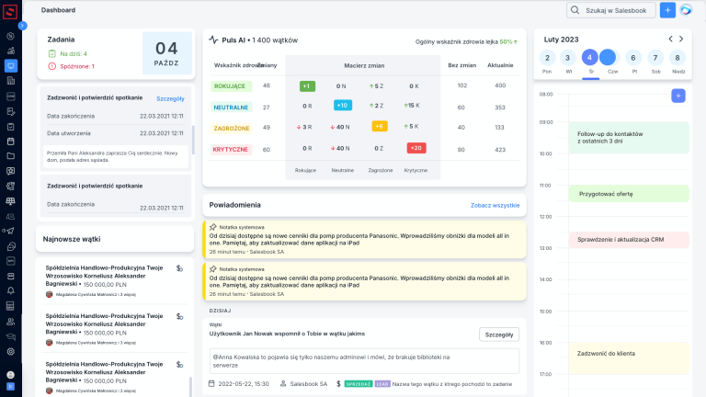Image resolution: width=706 pixels, height=397 pixels.
Task: Click 'Zobacz wszystkie' notifications link
Action: tap(495, 205)
